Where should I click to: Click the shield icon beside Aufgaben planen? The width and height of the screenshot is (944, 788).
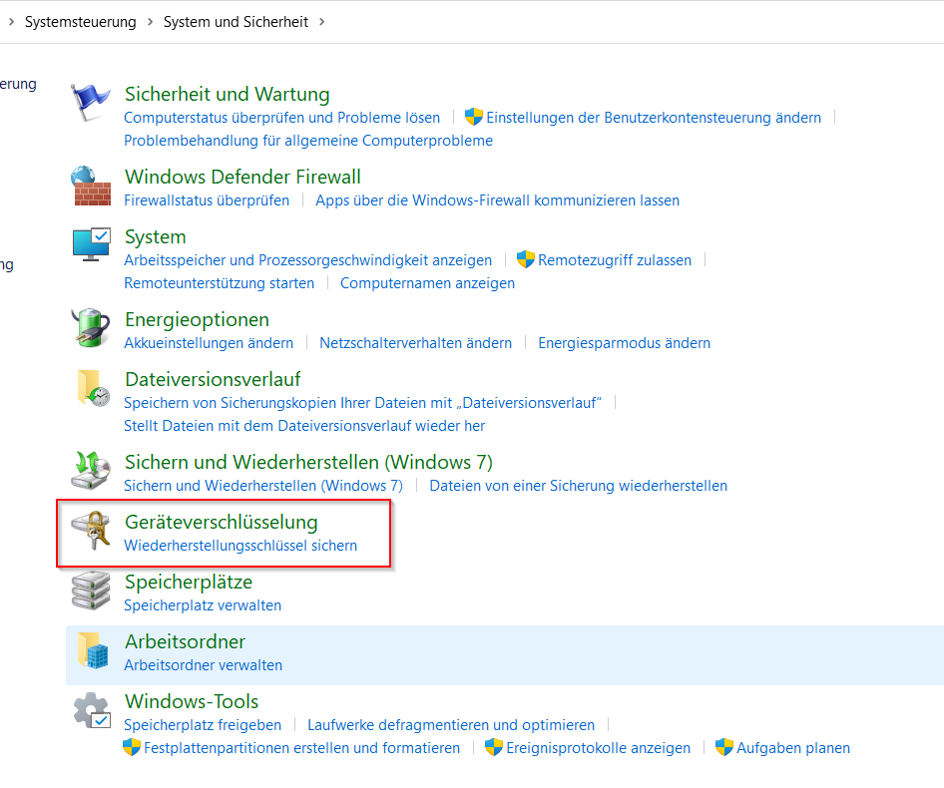point(724,747)
